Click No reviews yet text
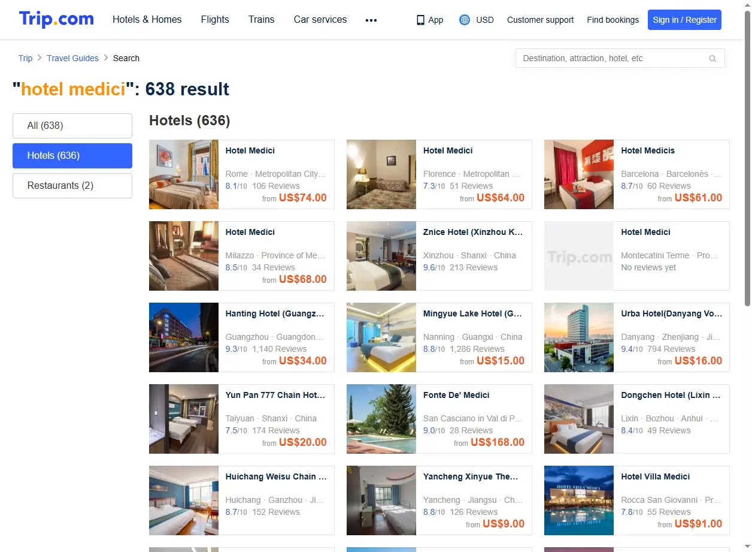The width and height of the screenshot is (752, 552). tap(648, 267)
